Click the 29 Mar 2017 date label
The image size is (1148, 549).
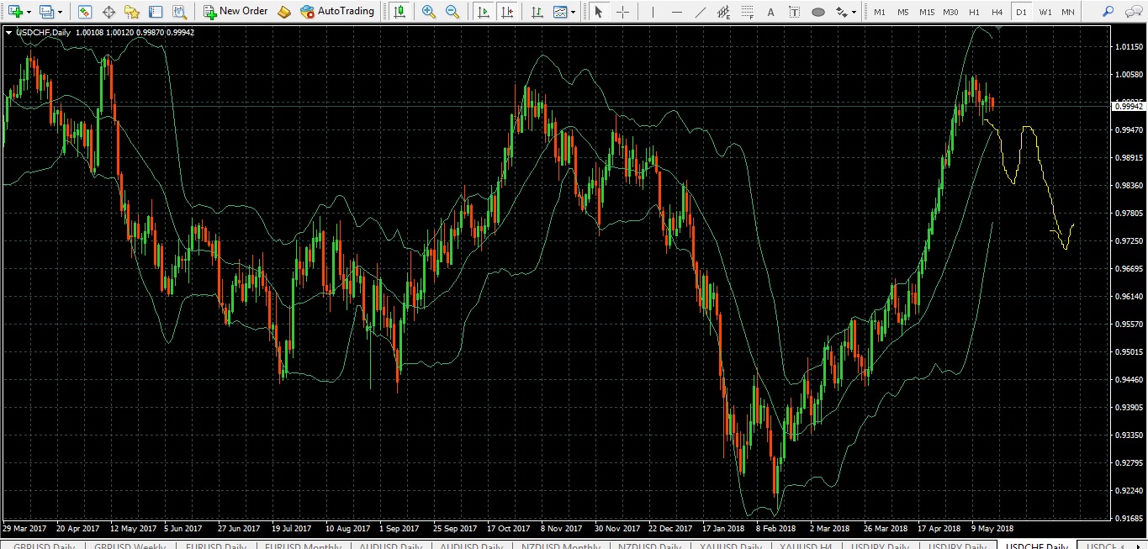coord(24,529)
